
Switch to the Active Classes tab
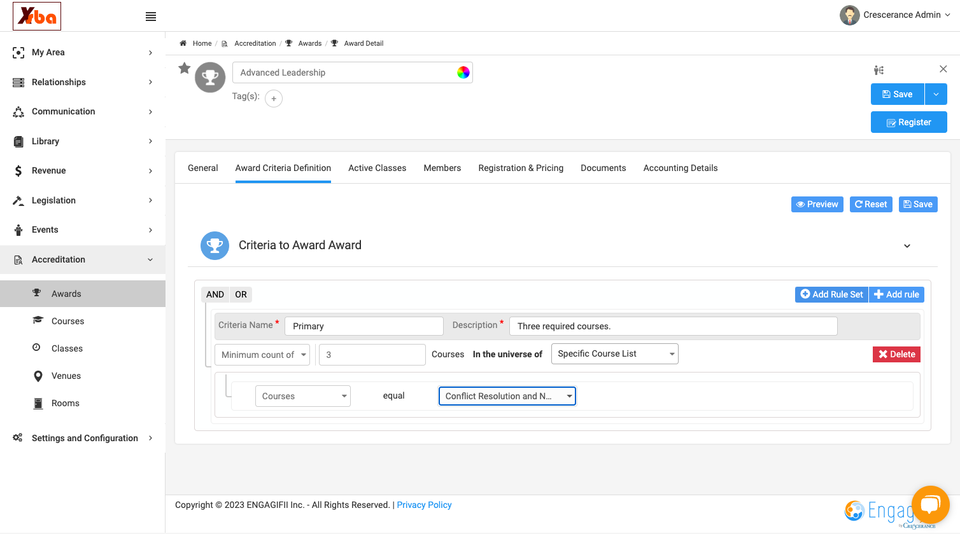(x=378, y=168)
